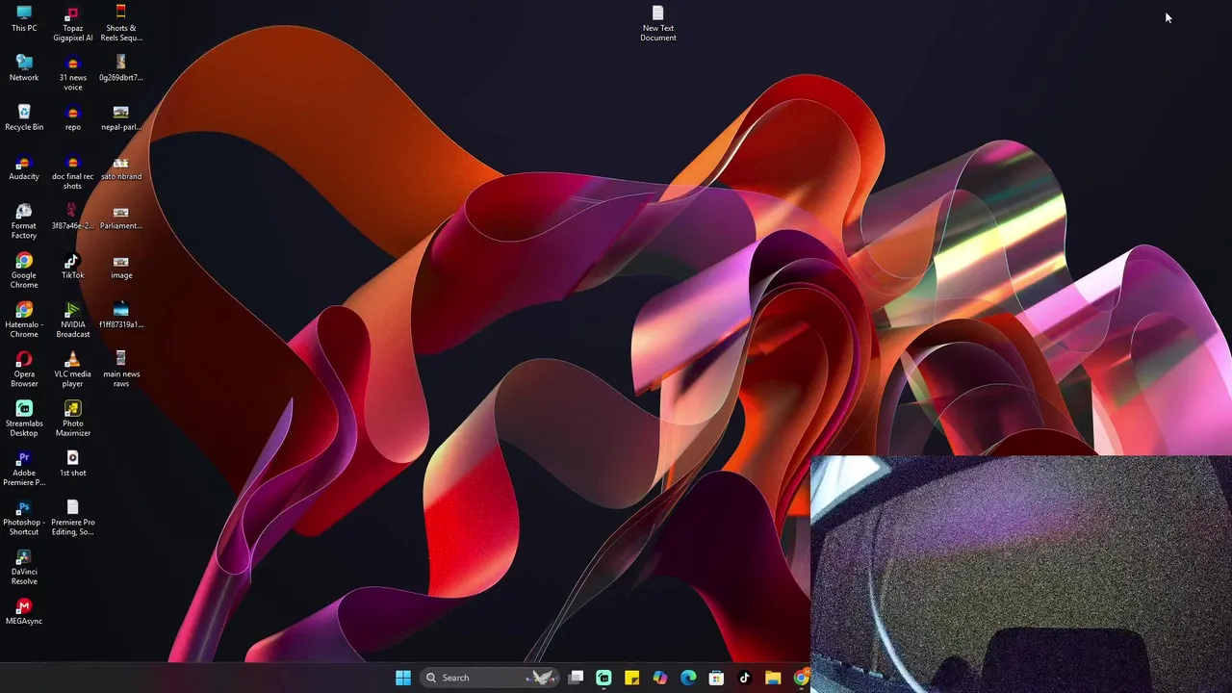1232x693 pixels.
Task: Select the f1ff87319a1... image file
Action: tap(120, 315)
